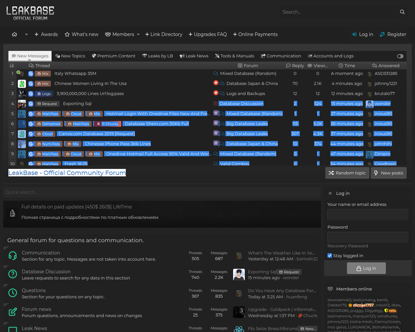The height and width of the screenshot is (332, 415).
Task: Click the Num:Pass tag in row 8
Action: click(x=49, y=144)
